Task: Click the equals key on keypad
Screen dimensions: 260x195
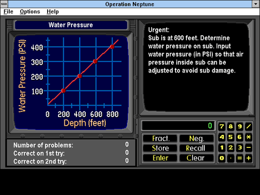Action: pos(239,158)
